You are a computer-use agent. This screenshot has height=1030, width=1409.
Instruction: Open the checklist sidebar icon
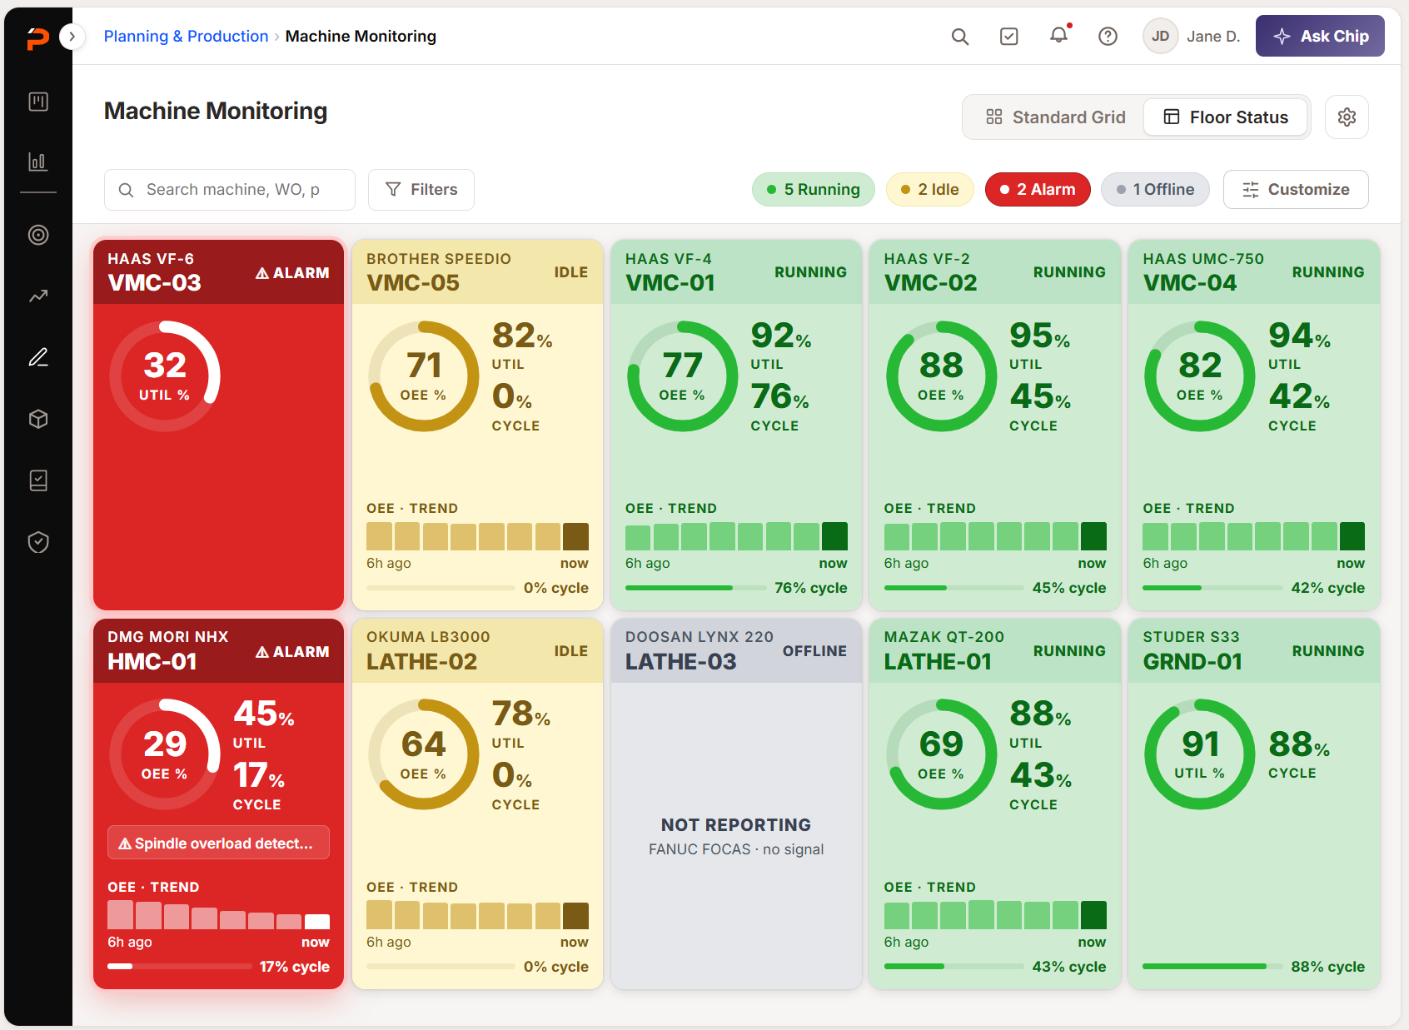click(x=38, y=480)
